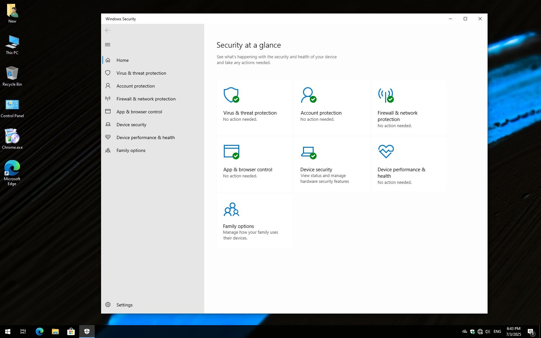
Task: Open Firewall & network protection antenna tile
Action: point(385,95)
